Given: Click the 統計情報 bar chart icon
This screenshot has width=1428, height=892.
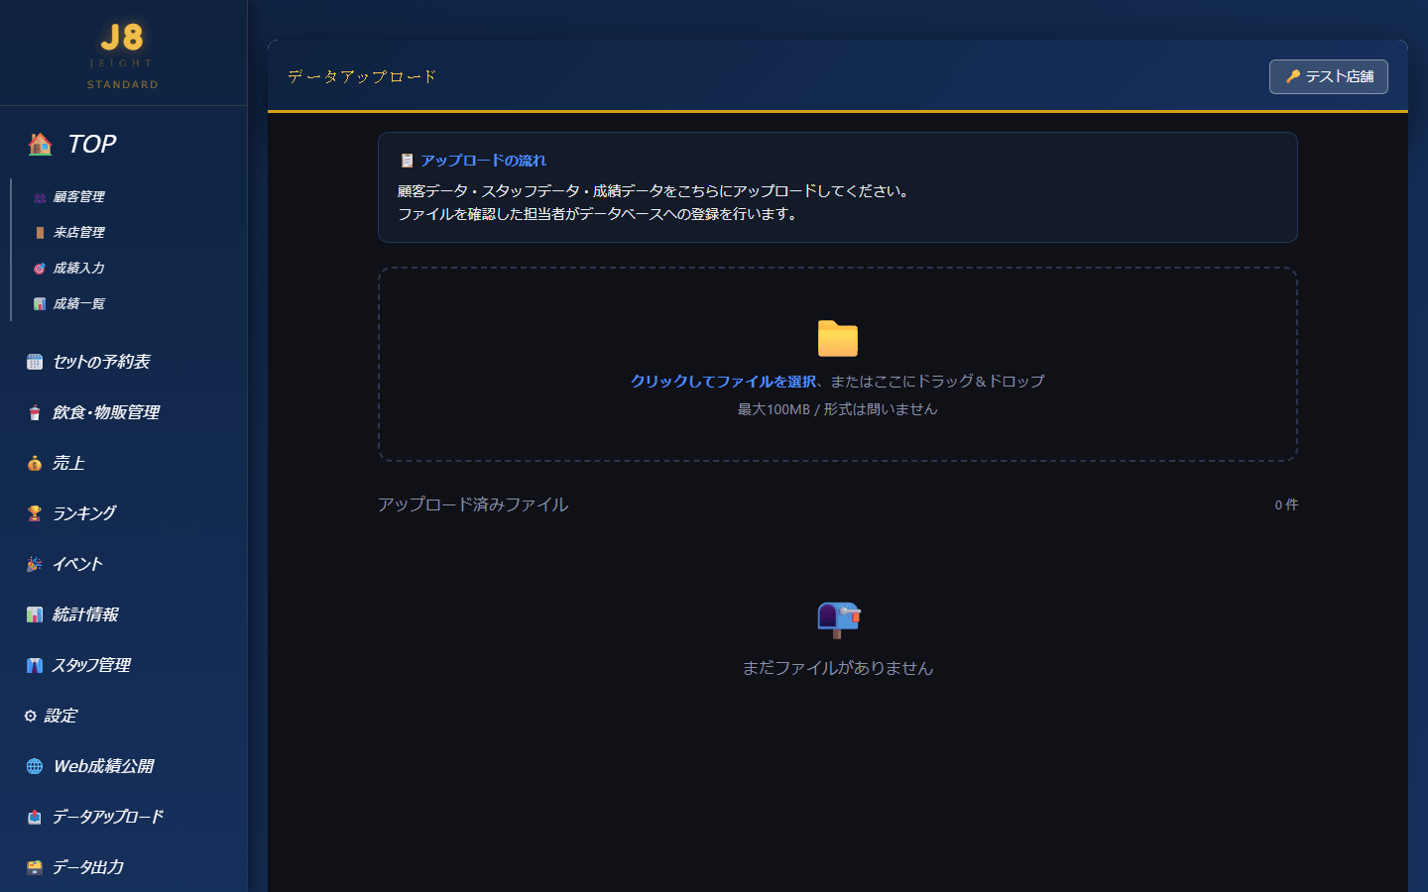Looking at the screenshot, I should coord(35,614).
